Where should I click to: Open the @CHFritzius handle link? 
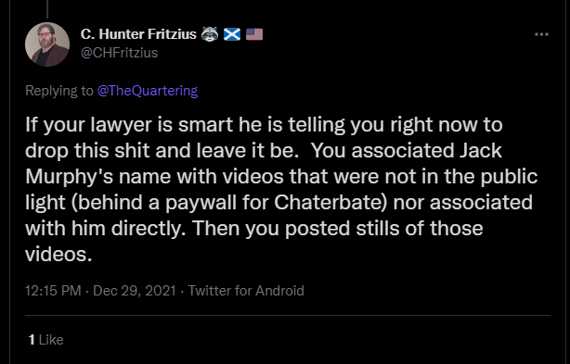(119, 53)
